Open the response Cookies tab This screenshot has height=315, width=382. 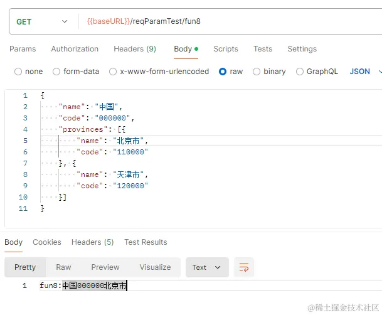(x=47, y=242)
